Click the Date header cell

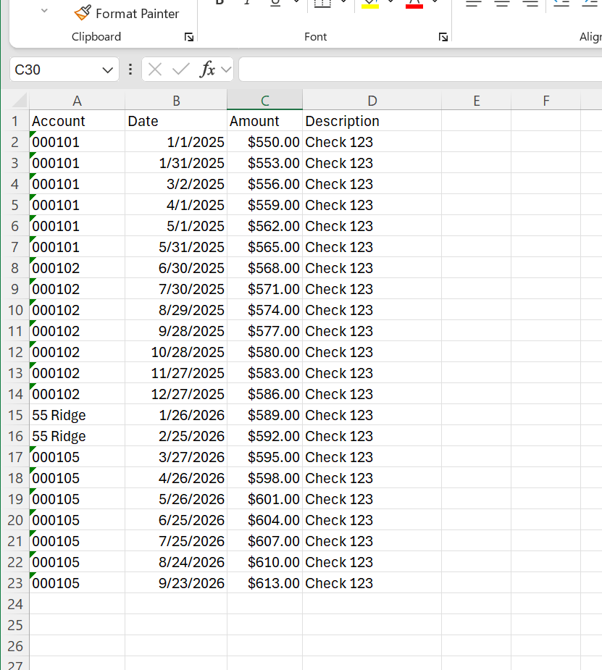176,121
